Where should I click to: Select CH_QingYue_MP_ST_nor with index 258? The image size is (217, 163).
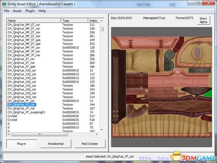point(53,33)
